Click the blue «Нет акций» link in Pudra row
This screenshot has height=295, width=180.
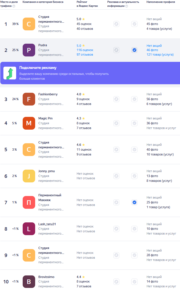click(x=154, y=46)
